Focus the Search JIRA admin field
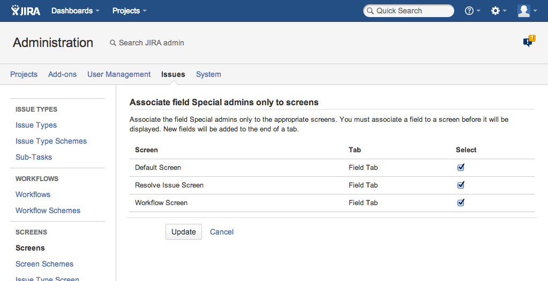 [x=151, y=43]
